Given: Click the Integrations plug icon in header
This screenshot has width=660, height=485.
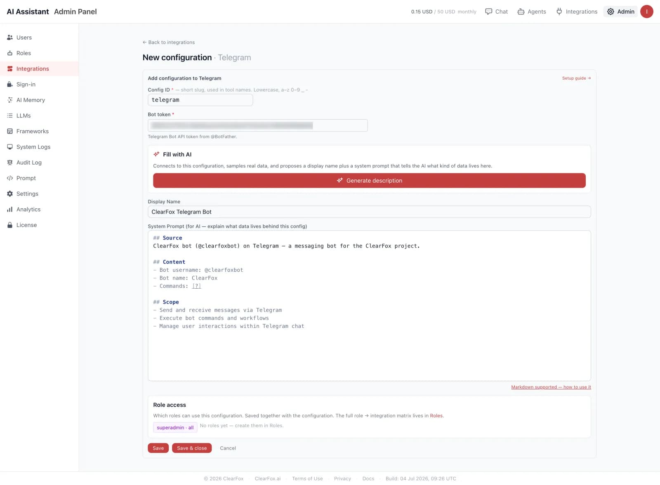Looking at the screenshot, I should tap(559, 12).
